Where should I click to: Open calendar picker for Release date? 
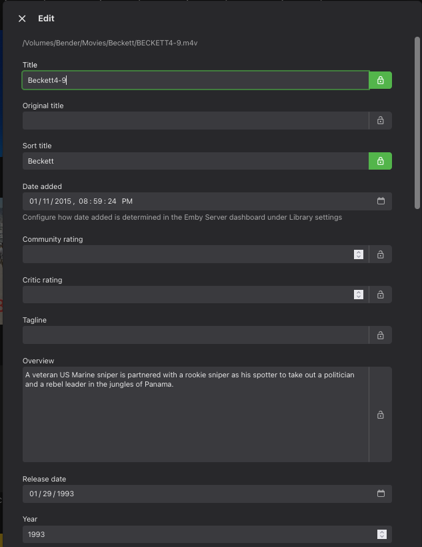tap(381, 494)
